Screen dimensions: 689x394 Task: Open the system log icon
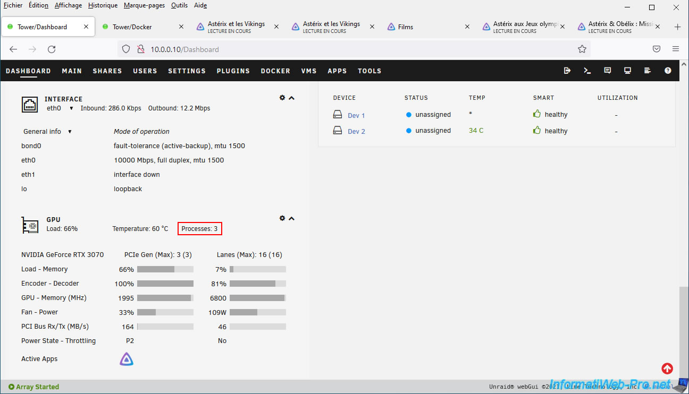point(648,71)
